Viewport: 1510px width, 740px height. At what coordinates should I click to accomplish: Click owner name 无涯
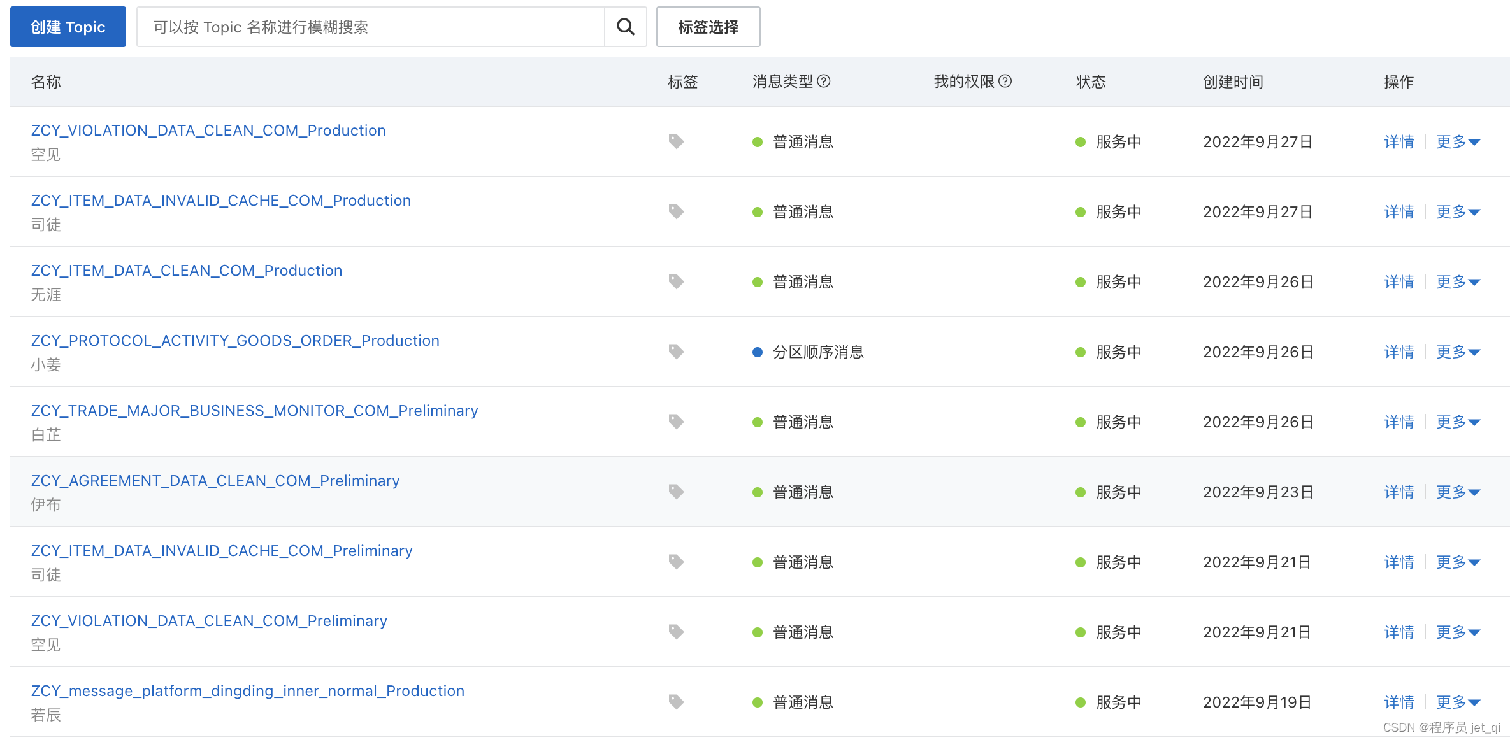click(x=46, y=295)
